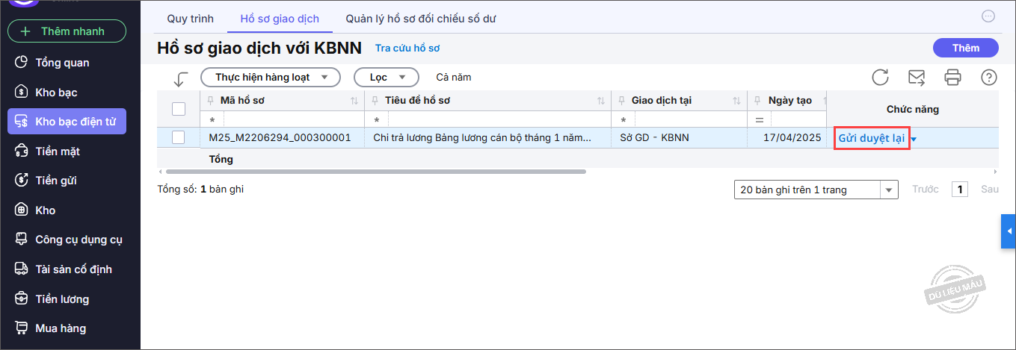Click the printer icon
The image size is (1016, 350).
(x=952, y=77)
